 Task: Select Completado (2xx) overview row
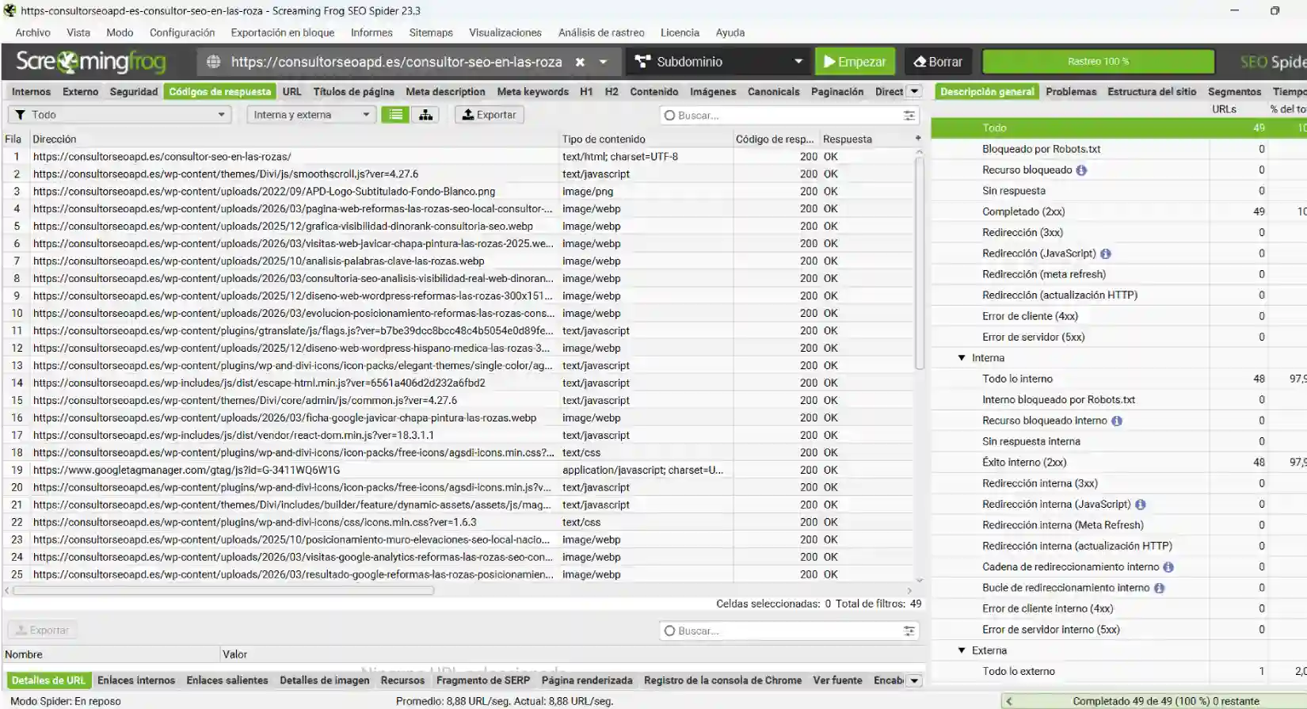(x=1118, y=212)
